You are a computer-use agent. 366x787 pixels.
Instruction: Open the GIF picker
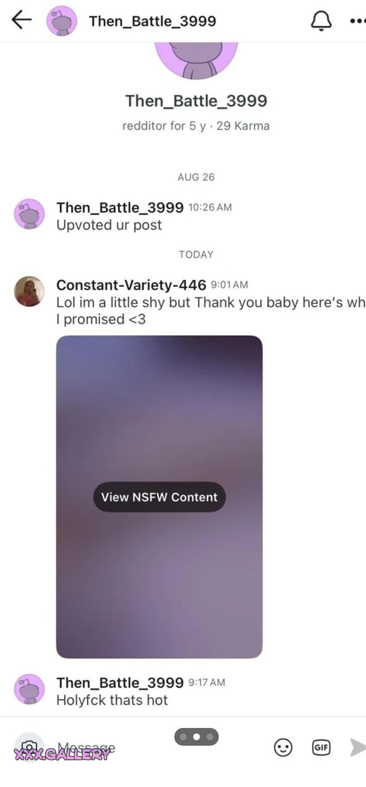coord(321,747)
